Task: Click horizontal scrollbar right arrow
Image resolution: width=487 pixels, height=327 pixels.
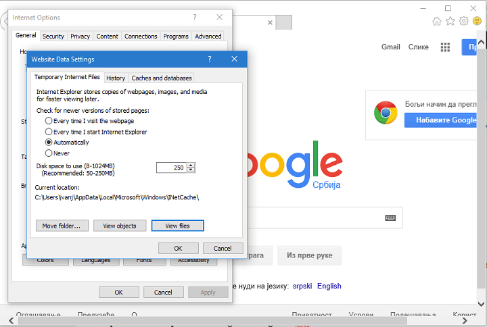Action: tap(465, 320)
